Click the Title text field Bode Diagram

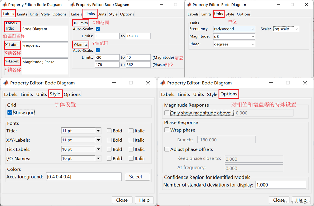pos(45,33)
